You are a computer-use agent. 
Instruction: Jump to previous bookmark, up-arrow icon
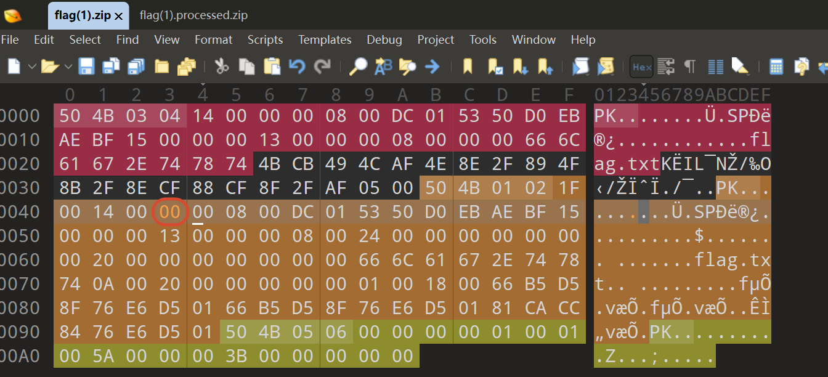(x=544, y=66)
